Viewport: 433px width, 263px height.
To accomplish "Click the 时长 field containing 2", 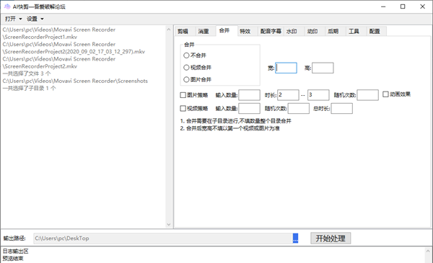I will (x=288, y=95).
